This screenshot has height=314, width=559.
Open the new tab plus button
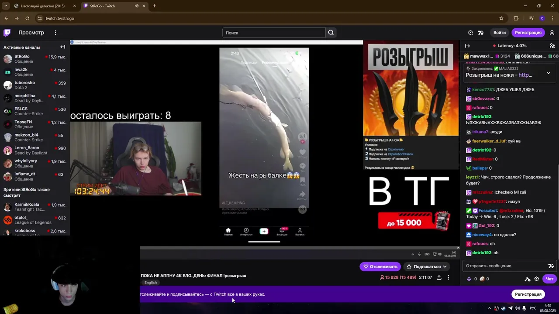(x=154, y=6)
